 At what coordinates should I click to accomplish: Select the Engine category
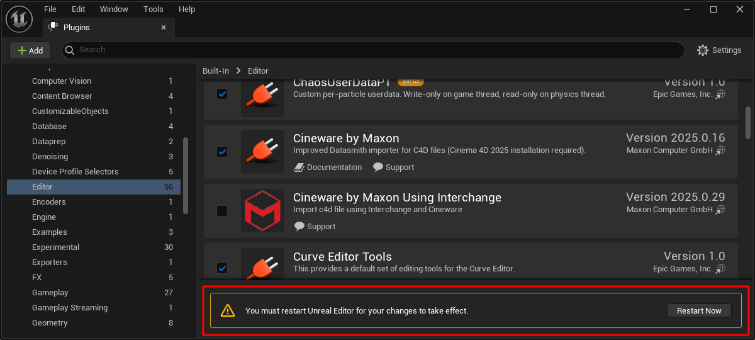click(94, 217)
